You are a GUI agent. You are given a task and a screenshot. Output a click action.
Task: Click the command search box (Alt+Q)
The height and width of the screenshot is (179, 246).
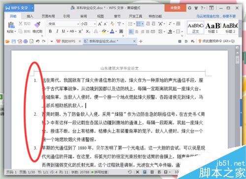point(216,41)
